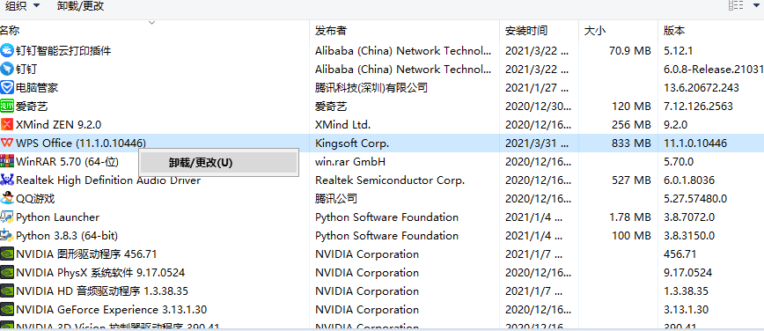Click the 钉钉智能云打印插件 program icon
The image size is (764, 331).
coord(7,50)
